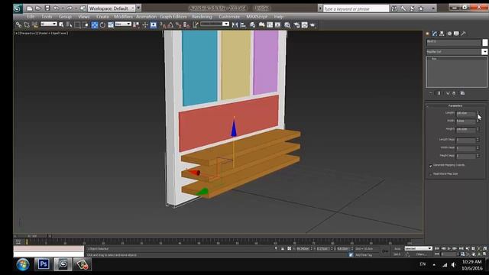The width and height of the screenshot is (489, 275).
Task: Switch to the Motion command panel tab
Action: [x=449, y=34]
